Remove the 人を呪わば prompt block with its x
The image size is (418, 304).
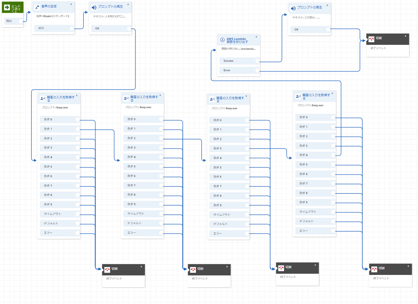(128, 4)
